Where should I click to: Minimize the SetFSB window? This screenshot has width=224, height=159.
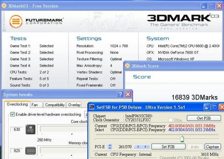point(207,107)
